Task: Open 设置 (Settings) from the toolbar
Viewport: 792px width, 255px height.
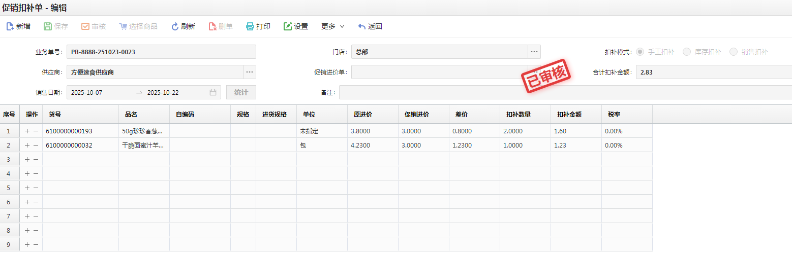Action: pyautogui.click(x=295, y=26)
